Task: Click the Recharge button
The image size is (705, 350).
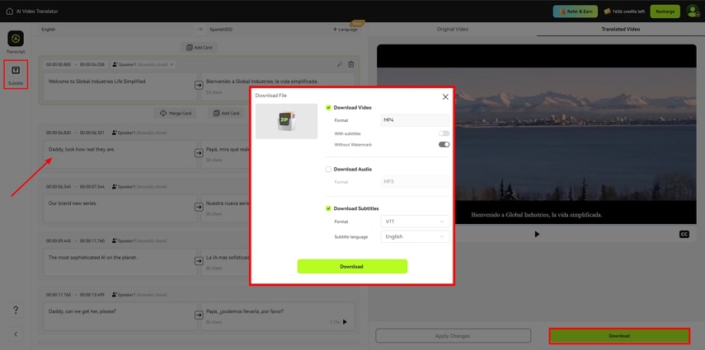Action: (665, 12)
